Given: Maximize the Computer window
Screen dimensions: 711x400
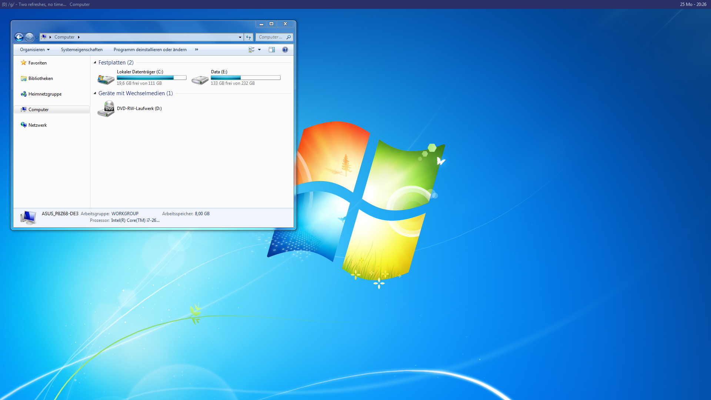Looking at the screenshot, I should 271,24.
